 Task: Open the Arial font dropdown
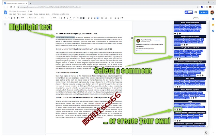tap(46, 18)
